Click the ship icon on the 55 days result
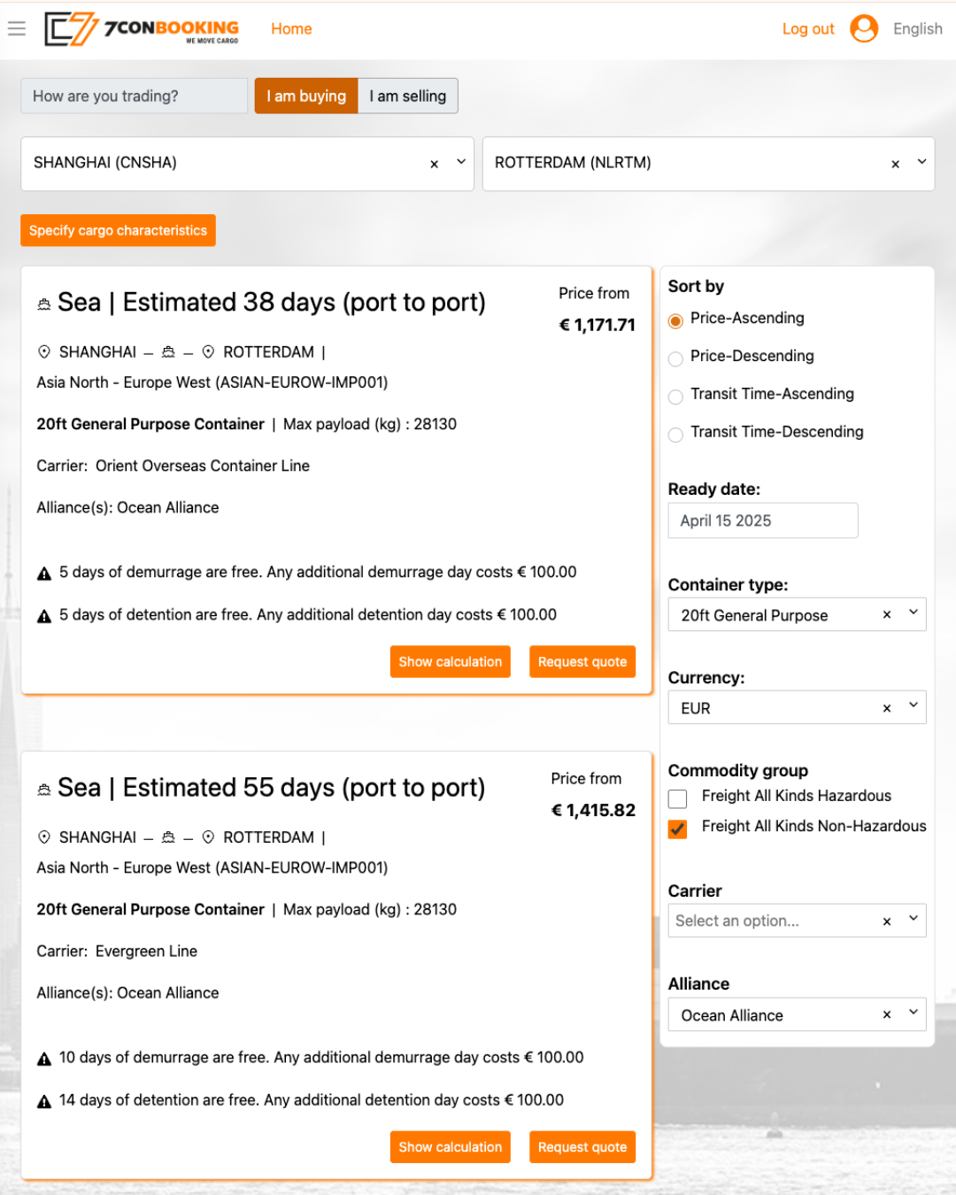956x1195 pixels. point(44,790)
